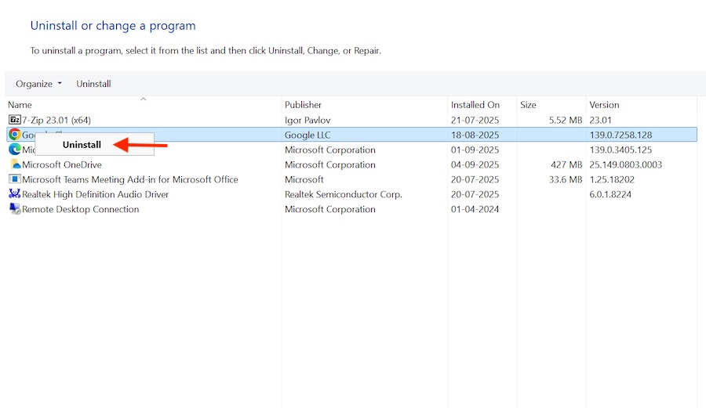This screenshot has height=408, width=706.
Task: Click version 139.0.3405.125
Action: tap(620, 150)
